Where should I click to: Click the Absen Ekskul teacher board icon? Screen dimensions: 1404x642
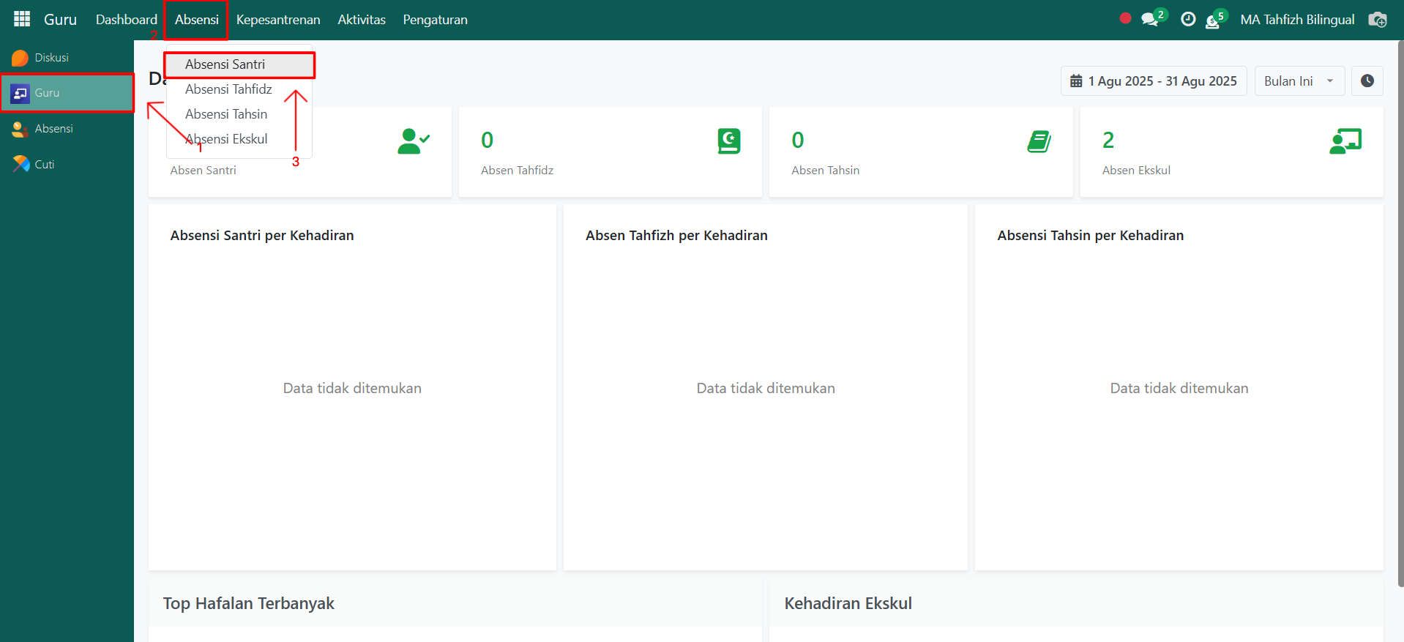[x=1345, y=141]
